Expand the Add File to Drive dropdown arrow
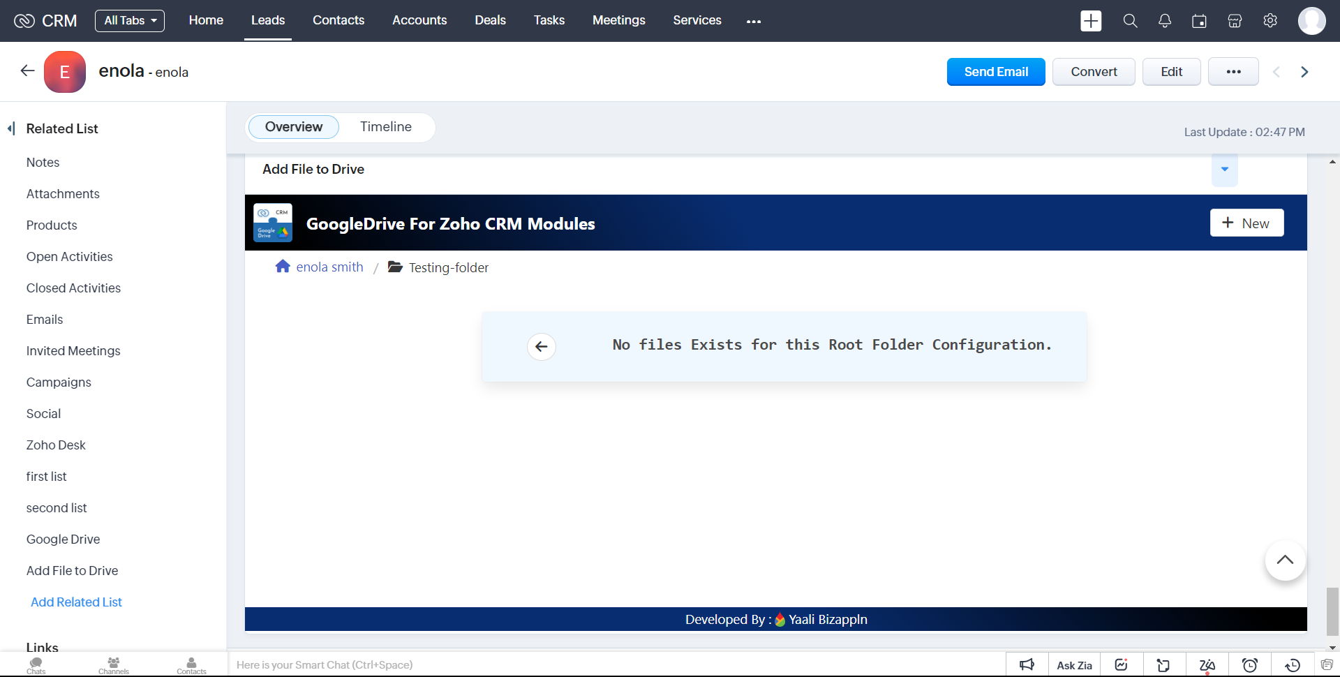This screenshot has width=1340, height=677. point(1224,170)
